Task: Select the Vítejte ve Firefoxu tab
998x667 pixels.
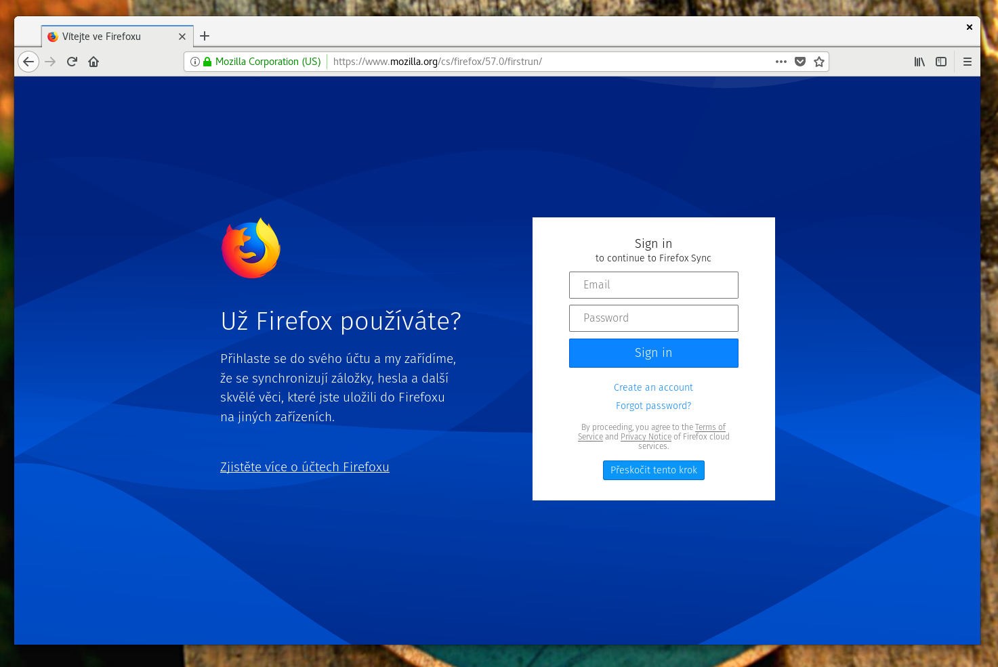Action: point(108,36)
